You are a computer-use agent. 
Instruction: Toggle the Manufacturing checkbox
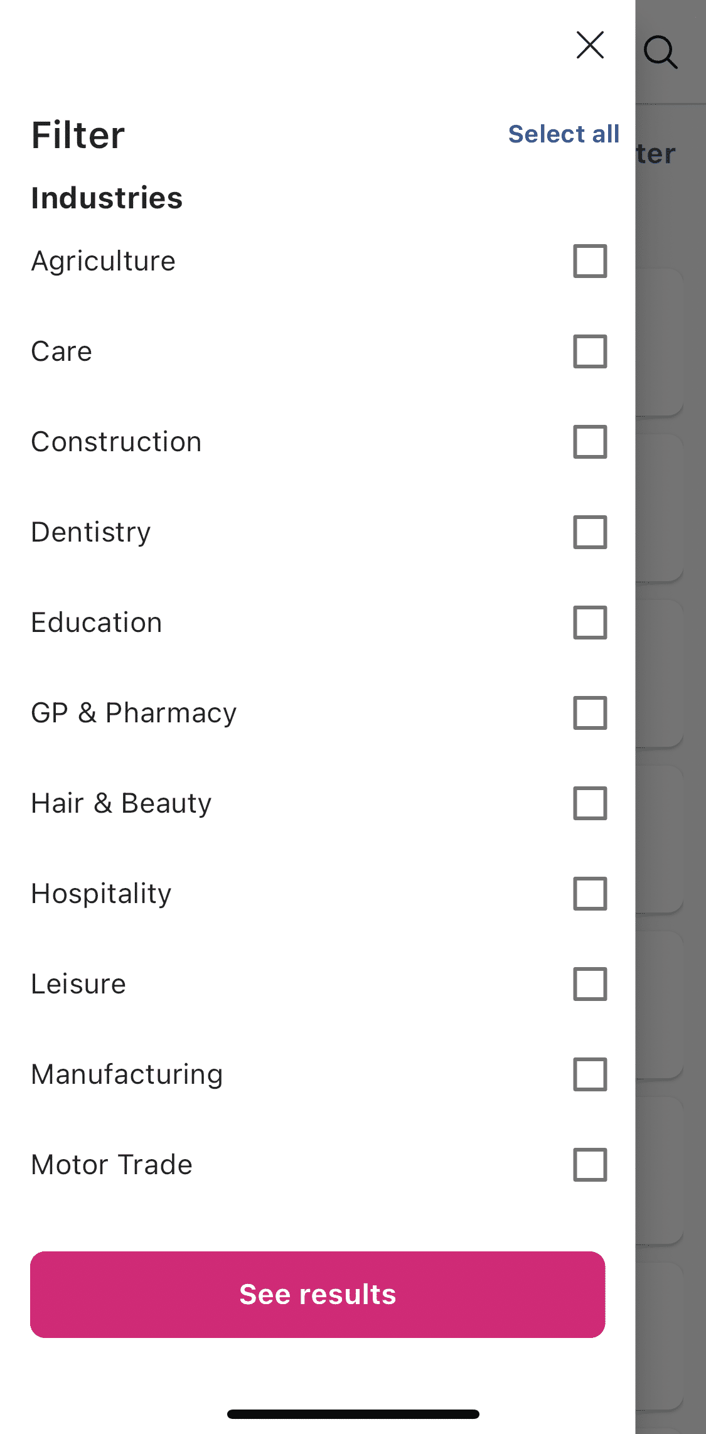pos(590,1074)
